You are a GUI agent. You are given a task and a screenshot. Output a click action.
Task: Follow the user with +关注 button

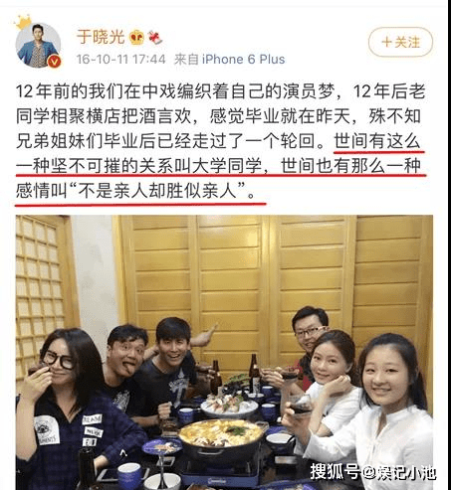pos(400,42)
